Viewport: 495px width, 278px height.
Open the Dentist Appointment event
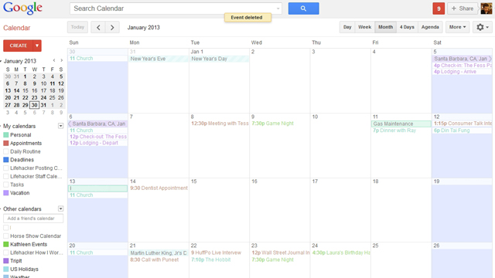point(159,188)
